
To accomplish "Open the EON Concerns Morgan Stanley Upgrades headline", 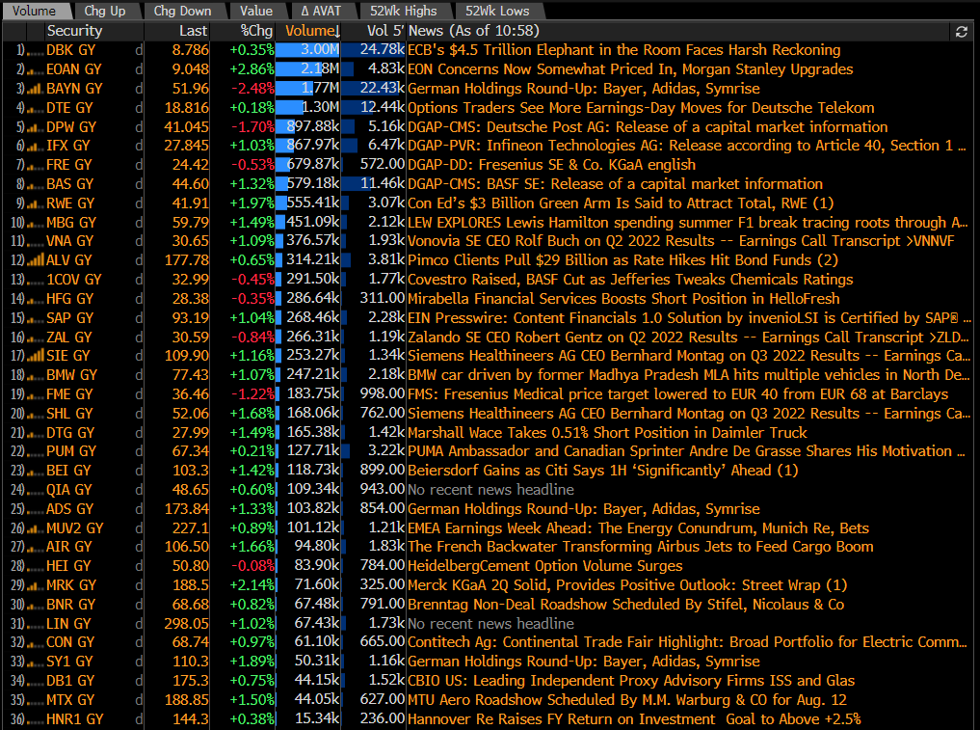I will pos(630,68).
